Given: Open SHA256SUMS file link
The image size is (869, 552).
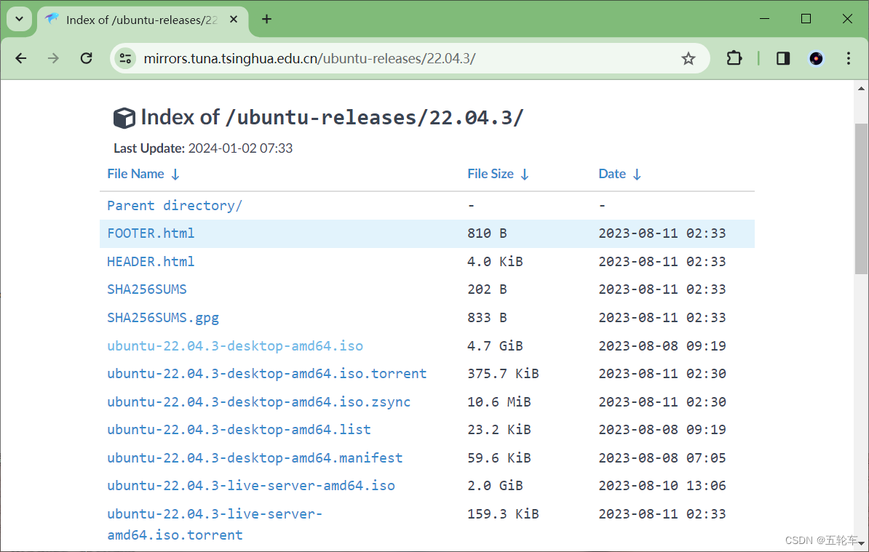Looking at the screenshot, I should [147, 289].
